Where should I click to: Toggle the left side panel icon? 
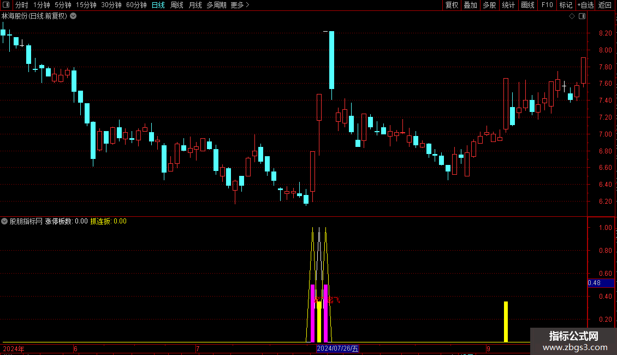tap(6, 5)
